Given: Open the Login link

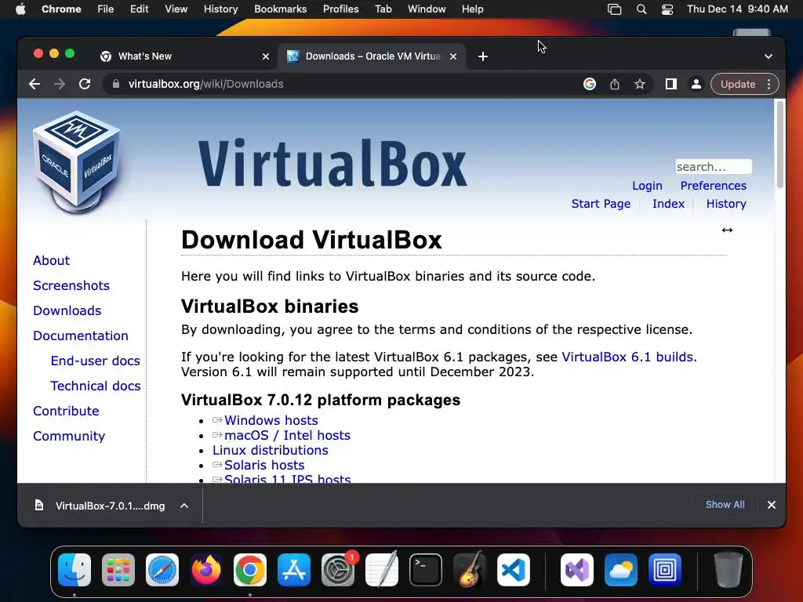Looking at the screenshot, I should pos(647,186).
